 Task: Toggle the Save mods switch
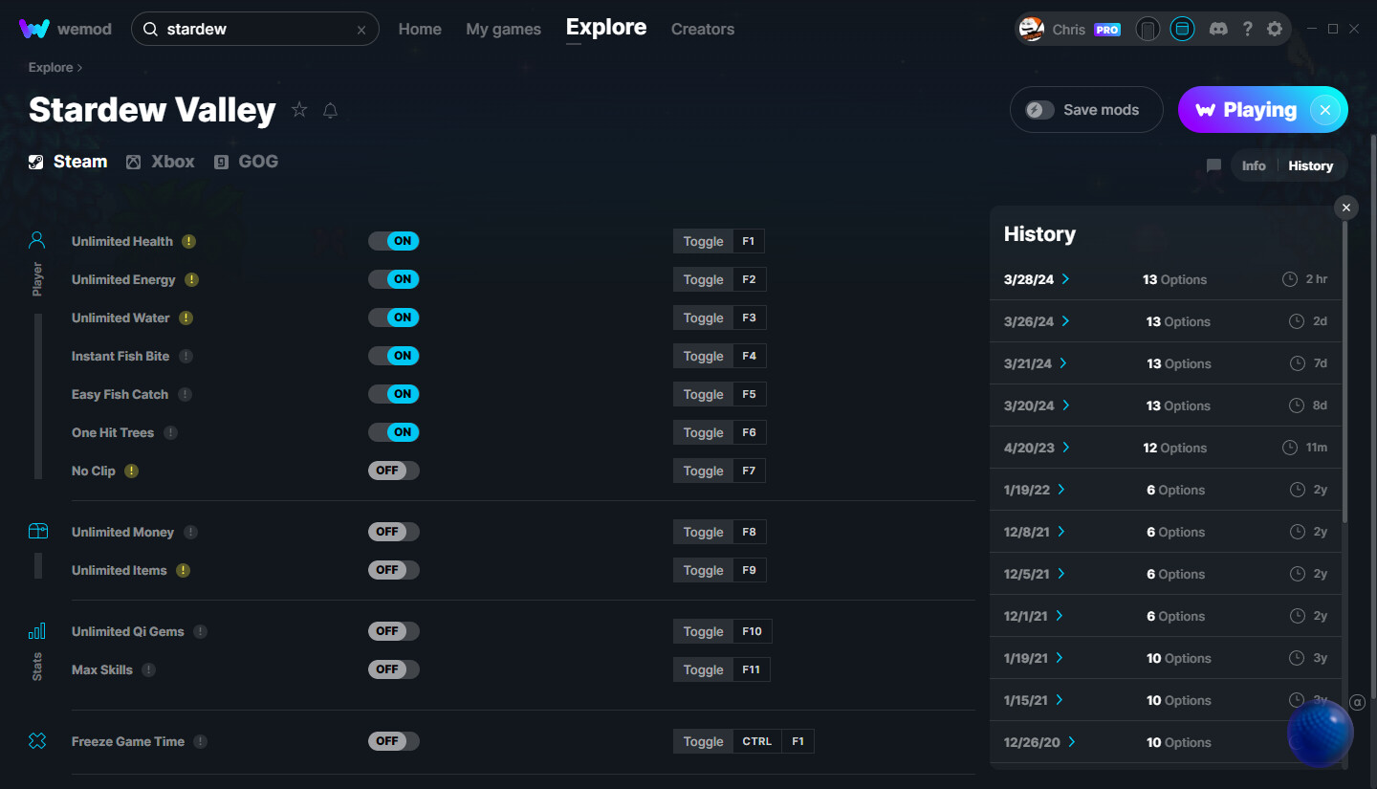(x=1040, y=110)
